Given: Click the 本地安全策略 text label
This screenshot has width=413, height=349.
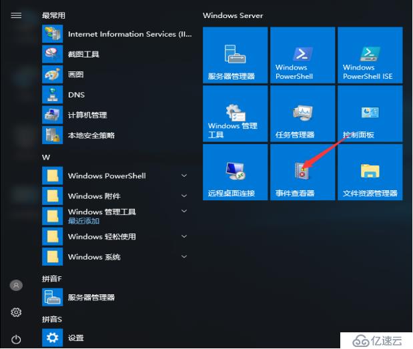Looking at the screenshot, I should [x=91, y=135].
